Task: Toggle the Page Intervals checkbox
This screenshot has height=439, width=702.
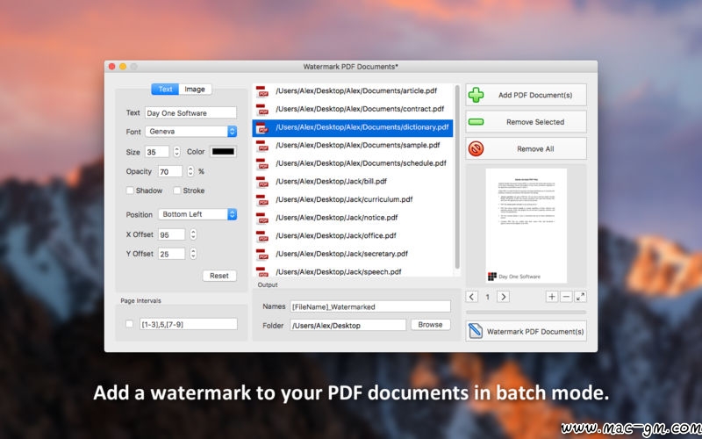Action: 130,324
